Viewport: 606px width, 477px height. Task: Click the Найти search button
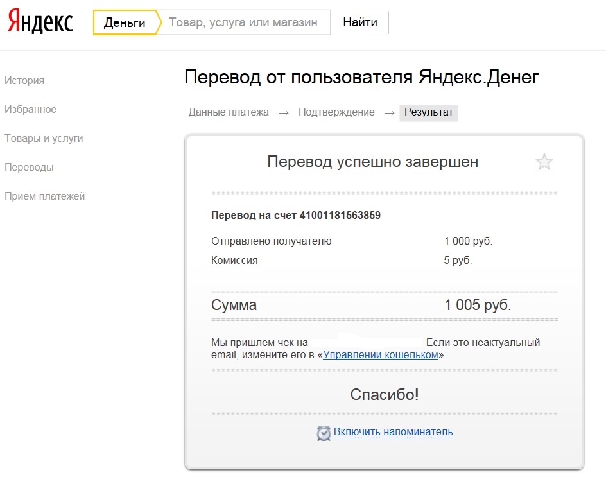coord(359,22)
